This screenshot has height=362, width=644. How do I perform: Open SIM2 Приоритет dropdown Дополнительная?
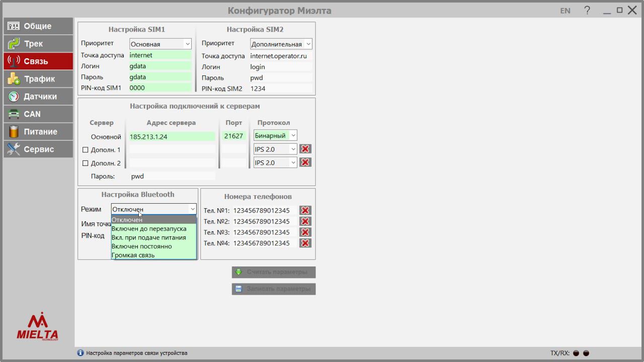(281, 44)
